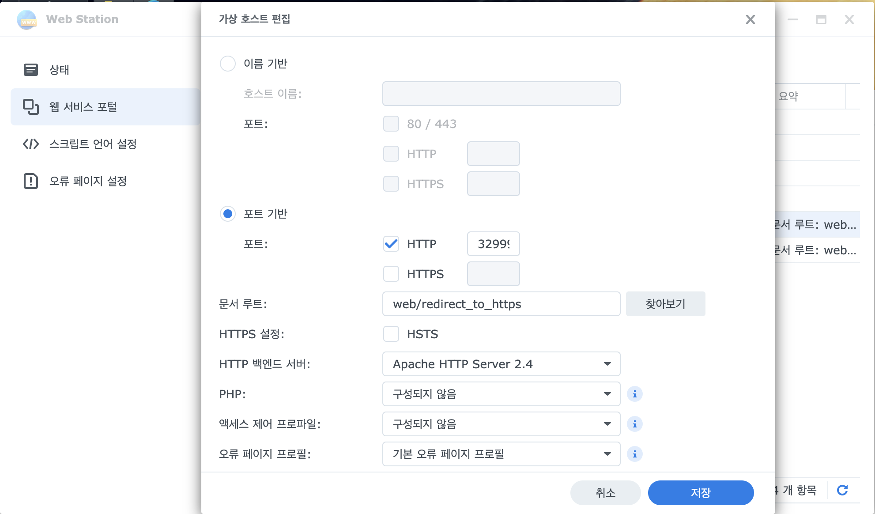The height and width of the screenshot is (514, 875).
Task: Open the HTTP 백엔드 서버 dropdown
Action: point(501,364)
